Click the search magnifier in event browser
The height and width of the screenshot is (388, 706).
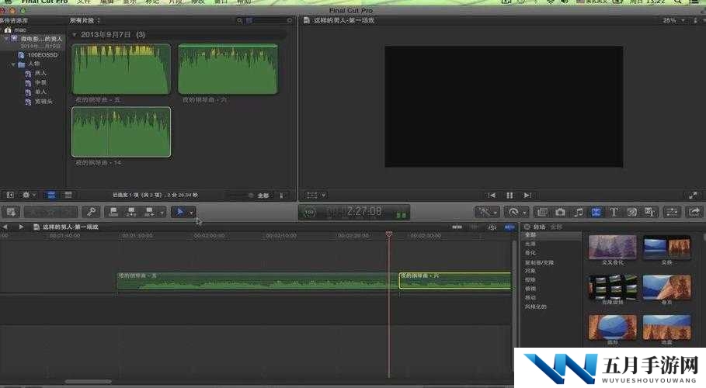pos(239,20)
